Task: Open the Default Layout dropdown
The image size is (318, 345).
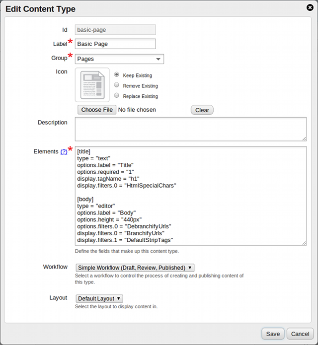Action: tap(99, 298)
